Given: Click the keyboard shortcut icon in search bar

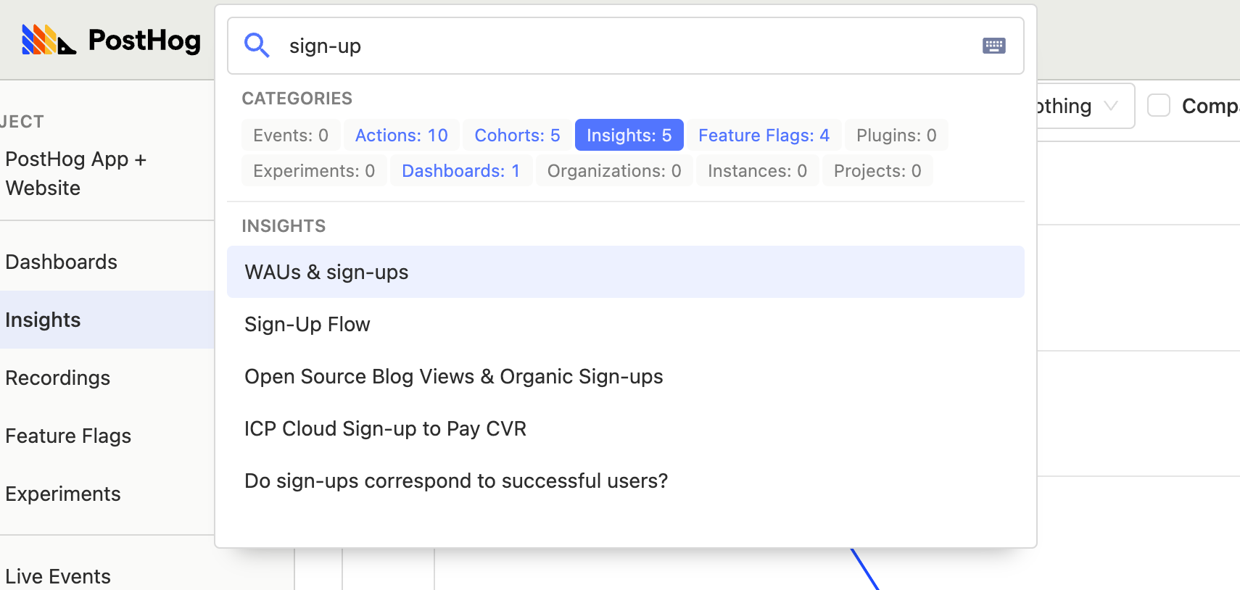Looking at the screenshot, I should click(994, 46).
